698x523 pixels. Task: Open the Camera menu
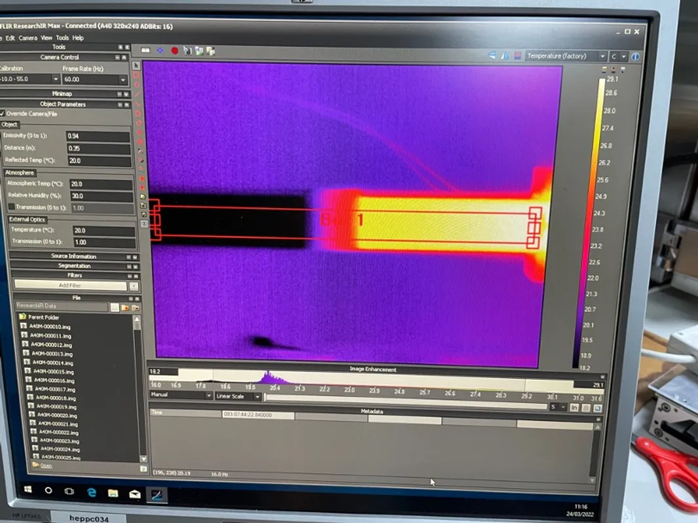click(x=28, y=39)
